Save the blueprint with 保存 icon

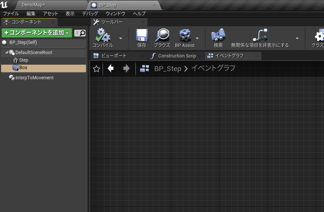click(142, 35)
